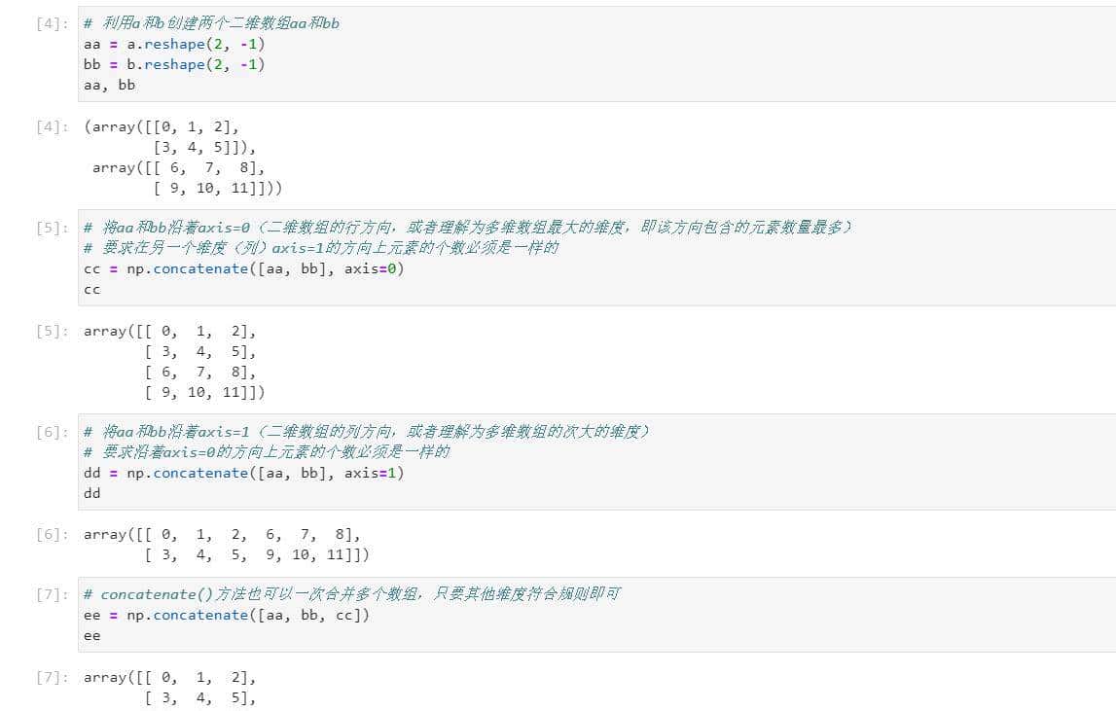This screenshot has width=1116, height=711.
Task: Click the [6] output prompt beside the two-row array
Action: 52,534
